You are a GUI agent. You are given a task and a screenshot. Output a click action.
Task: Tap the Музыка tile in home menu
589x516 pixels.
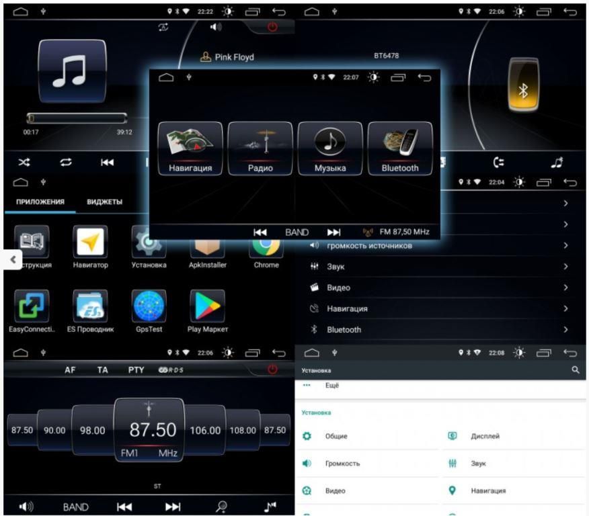[330, 149]
